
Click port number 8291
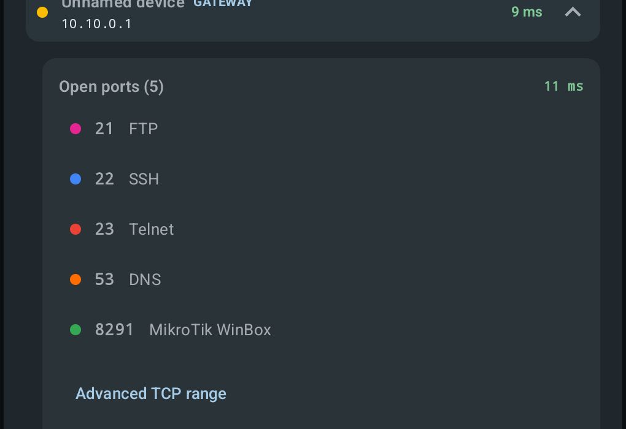[114, 330]
